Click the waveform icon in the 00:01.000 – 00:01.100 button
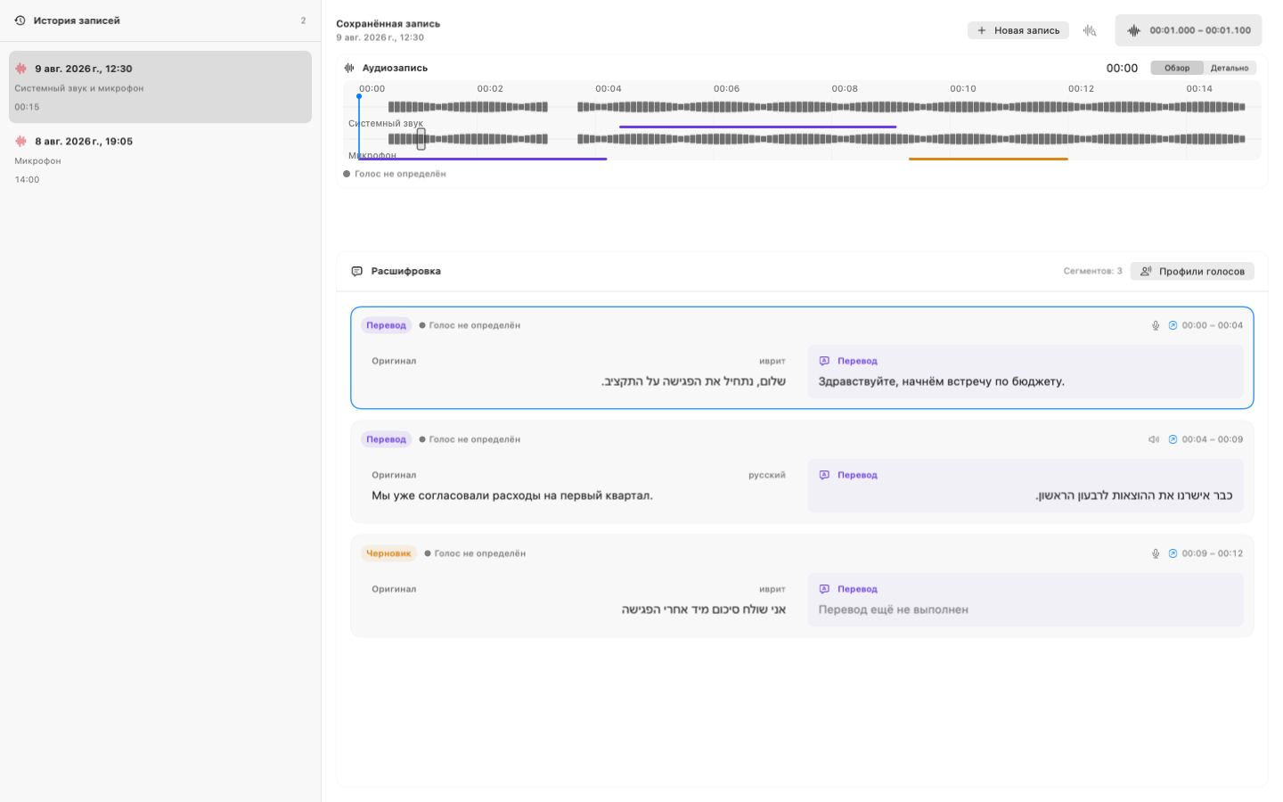 point(1133,30)
